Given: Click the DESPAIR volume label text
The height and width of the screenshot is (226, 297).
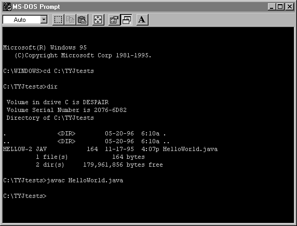Looking at the screenshot, I should [96, 102].
